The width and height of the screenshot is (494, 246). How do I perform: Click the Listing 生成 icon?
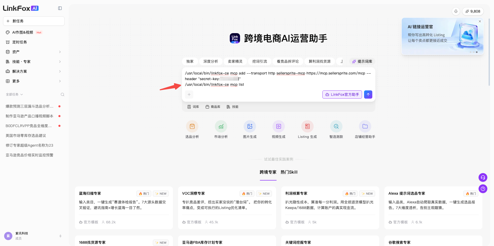(x=307, y=126)
